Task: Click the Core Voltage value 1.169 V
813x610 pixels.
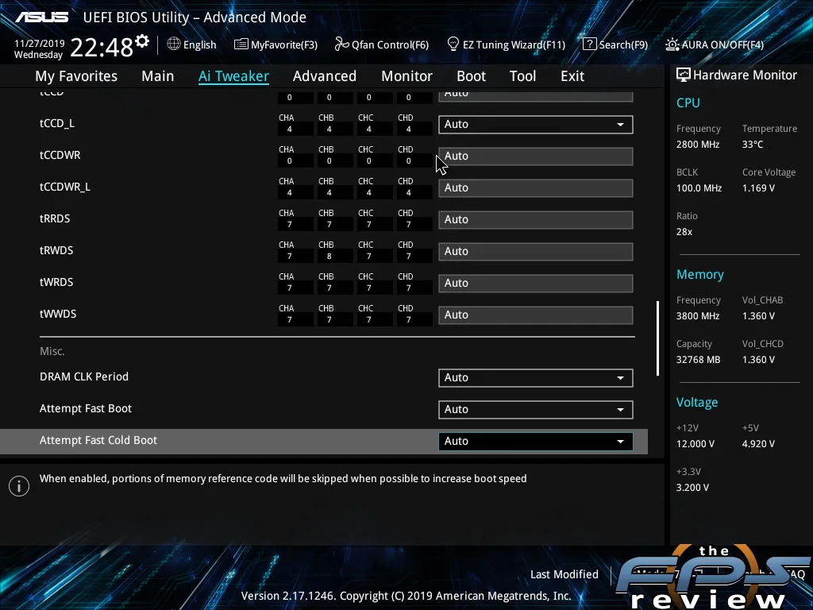Action: point(758,187)
